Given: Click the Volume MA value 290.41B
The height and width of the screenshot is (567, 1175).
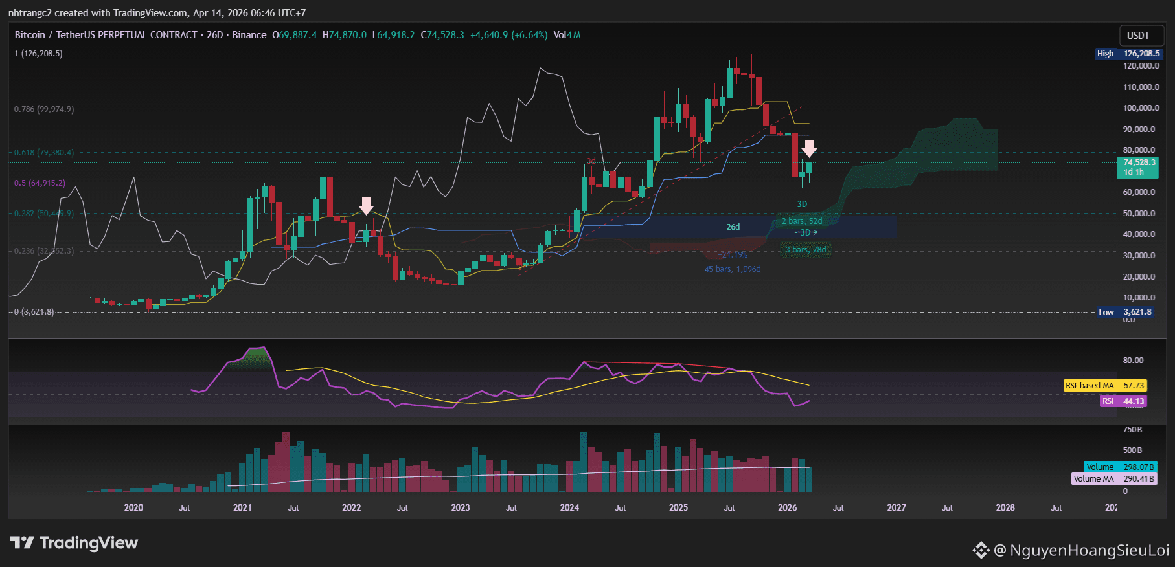Looking at the screenshot, I should 1138,479.
